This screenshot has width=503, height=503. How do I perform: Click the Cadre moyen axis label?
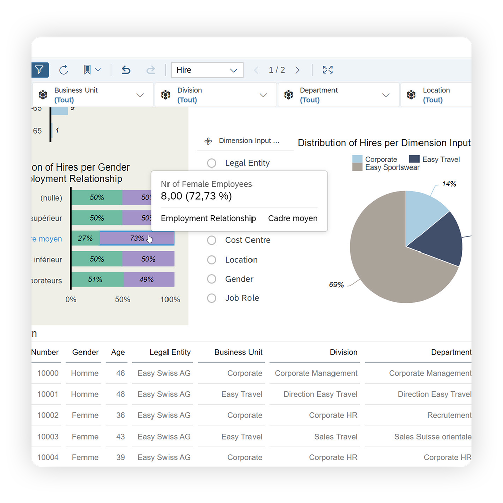[x=47, y=239]
